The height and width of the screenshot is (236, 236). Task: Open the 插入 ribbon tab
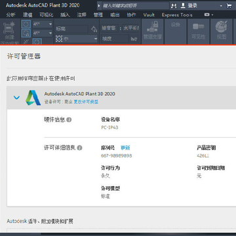(65, 15)
